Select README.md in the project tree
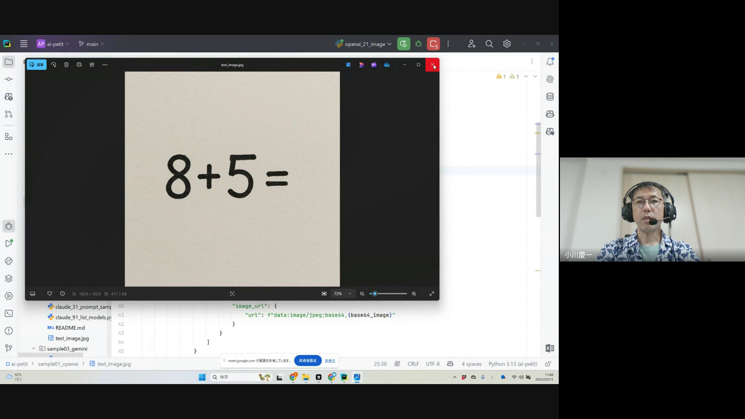745x419 pixels. coord(70,328)
